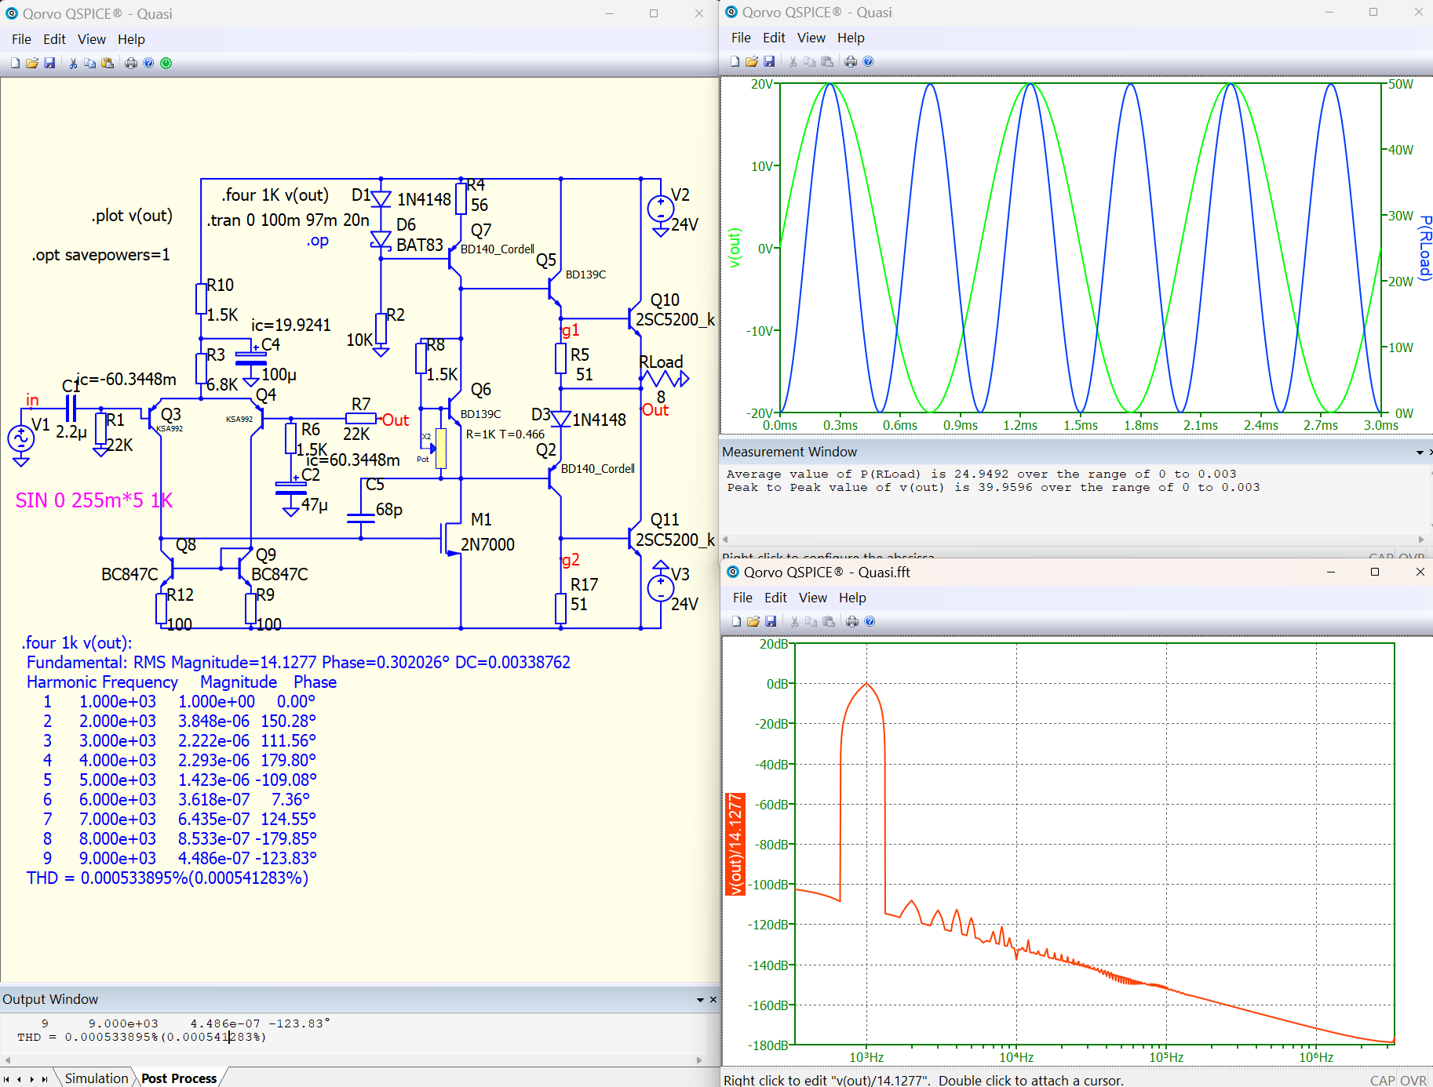Click V2 24V voltage source symbol
The height and width of the screenshot is (1087, 1433).
pyautogui.click(x=661, y=209)
